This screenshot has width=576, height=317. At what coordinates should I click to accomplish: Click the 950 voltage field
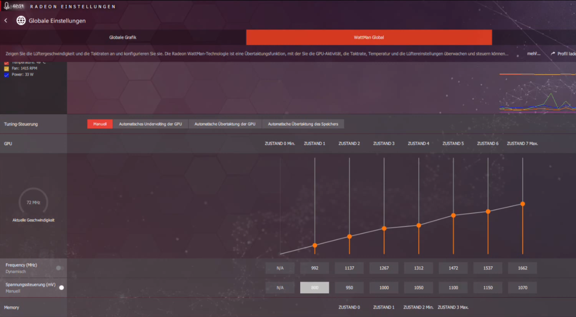pyautogui.click(x=349, y=288)
